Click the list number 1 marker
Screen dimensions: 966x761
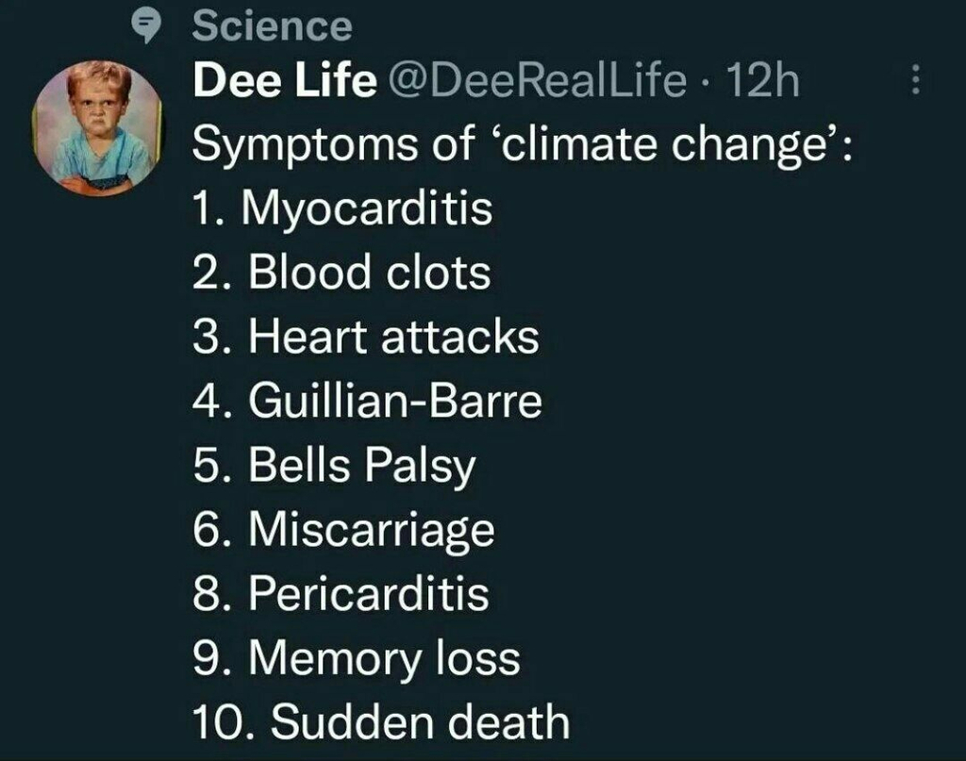pyautogui.click(x=207, y=209)
